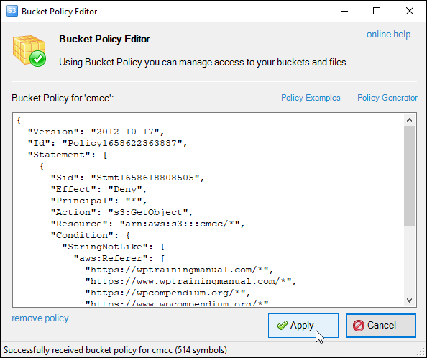Viewport: 427px width, 358px height.
Task: Apply the bucket policy
Action: (303, 326)
